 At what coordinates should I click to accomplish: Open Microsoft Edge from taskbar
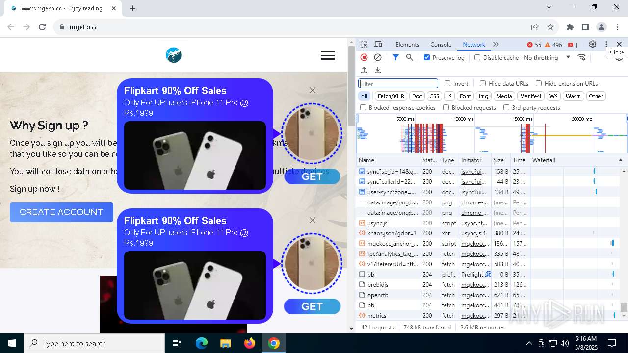(x=202, y=343)
